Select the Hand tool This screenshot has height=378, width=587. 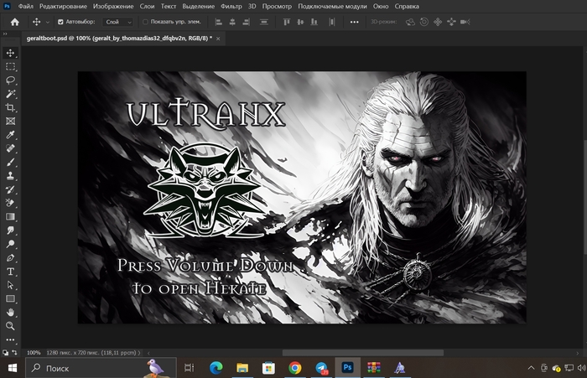pos(11,312)
